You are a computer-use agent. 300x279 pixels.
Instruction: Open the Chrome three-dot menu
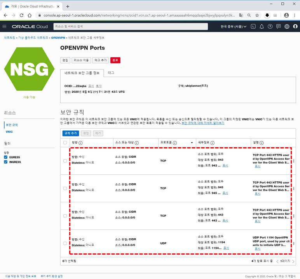[x=295, y=15]
